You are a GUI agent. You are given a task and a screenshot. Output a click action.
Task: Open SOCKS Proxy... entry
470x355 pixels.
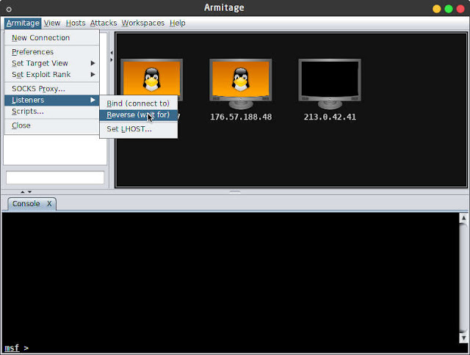tap(52, 89)
